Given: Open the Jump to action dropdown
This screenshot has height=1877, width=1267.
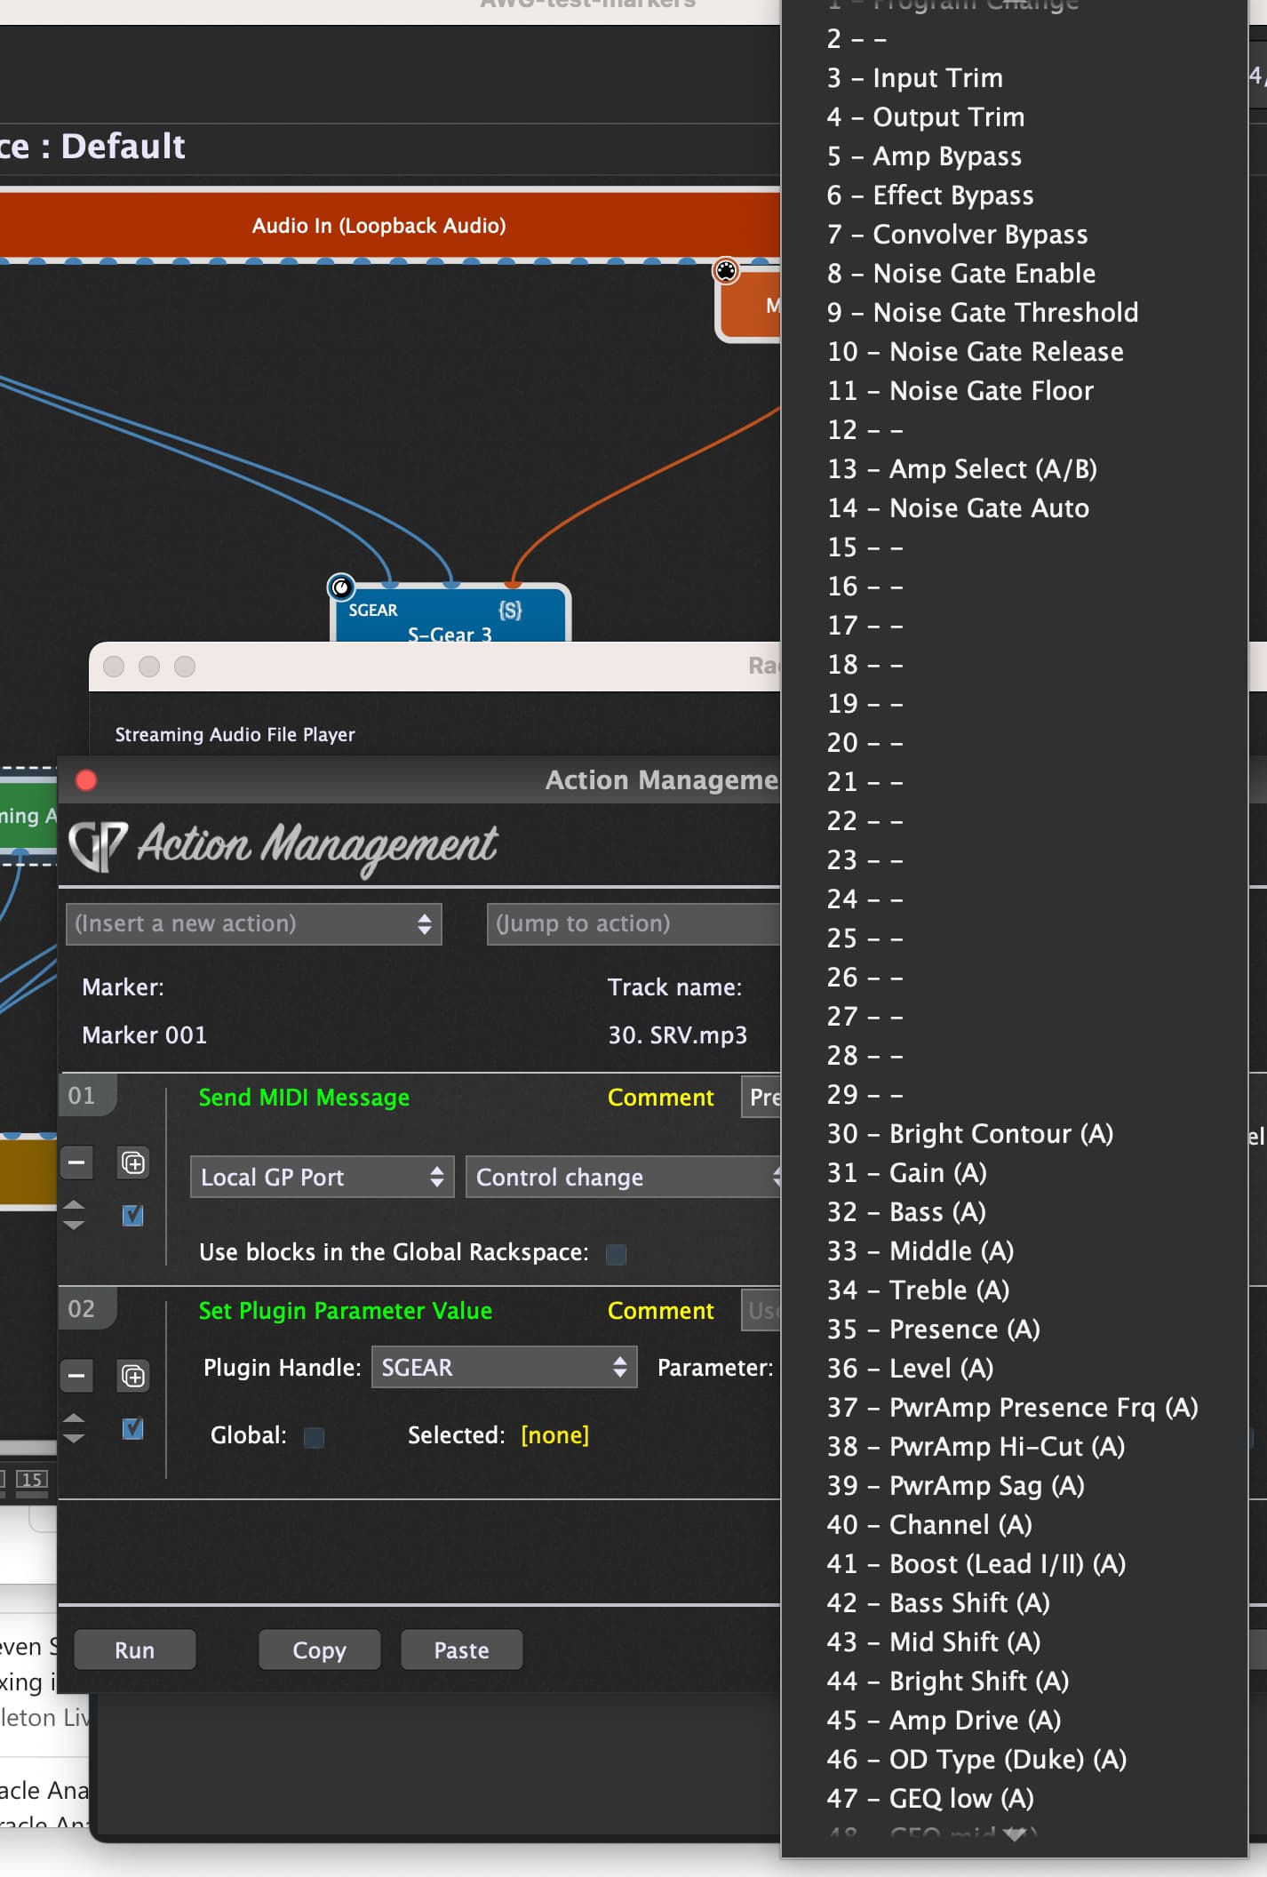Looking at the screenshot, I should coord(633,923).
